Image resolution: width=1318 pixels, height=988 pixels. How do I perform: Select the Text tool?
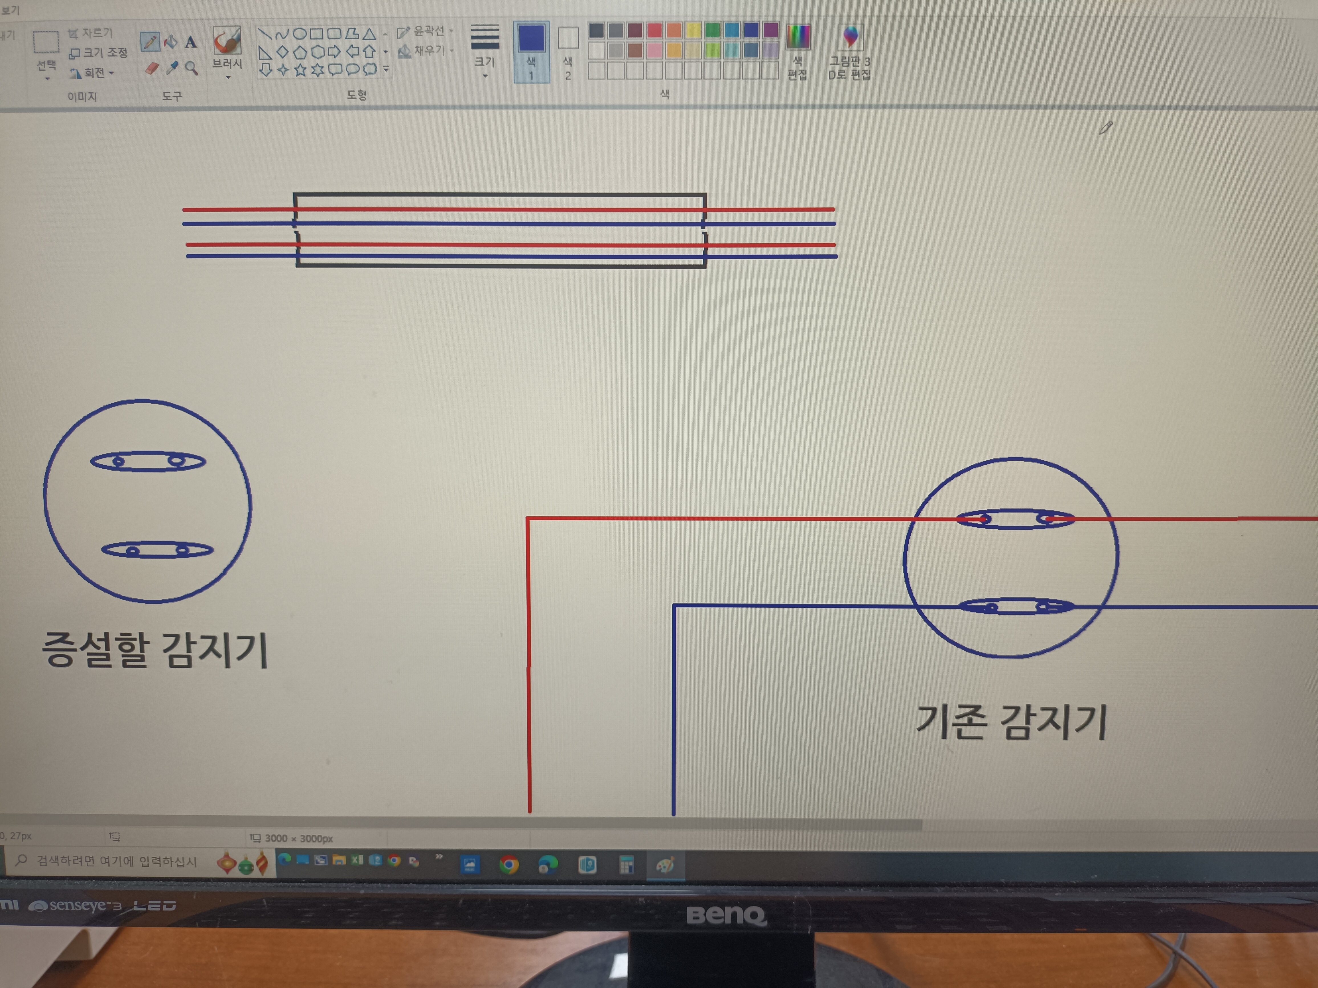click(x=191, y=42)
